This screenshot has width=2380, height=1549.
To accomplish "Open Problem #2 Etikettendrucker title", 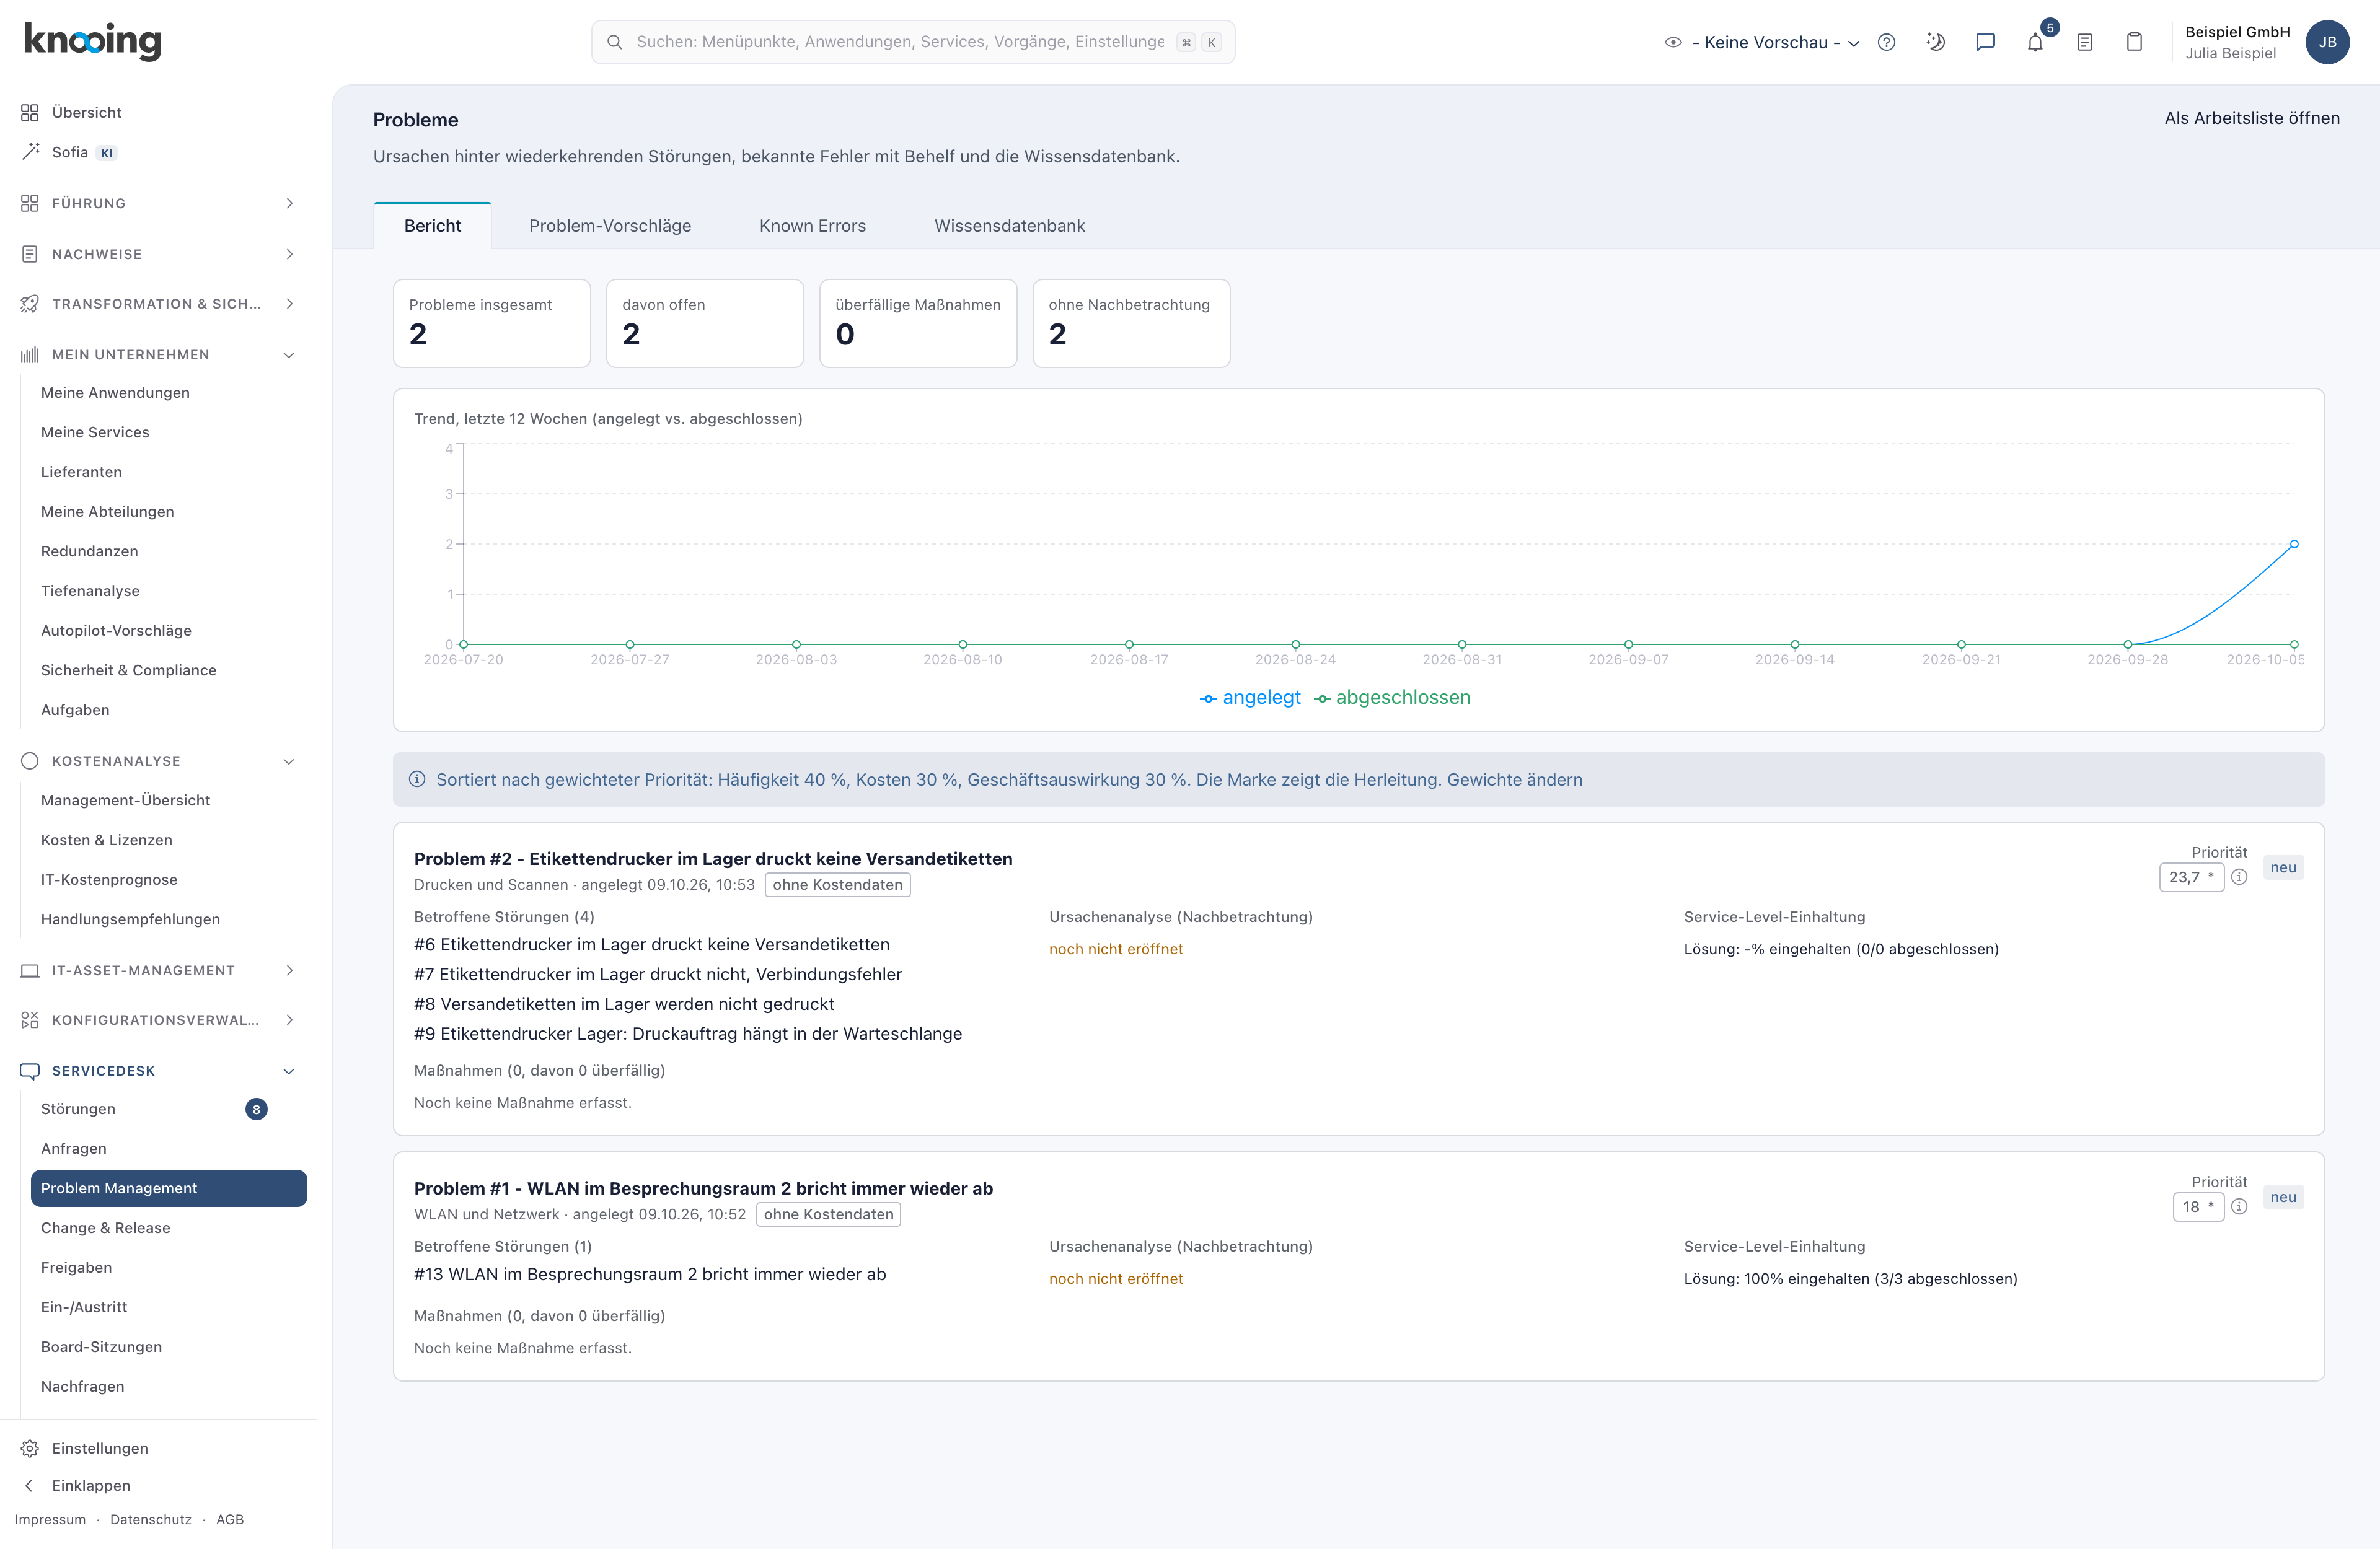I will (x=713, y=859).
